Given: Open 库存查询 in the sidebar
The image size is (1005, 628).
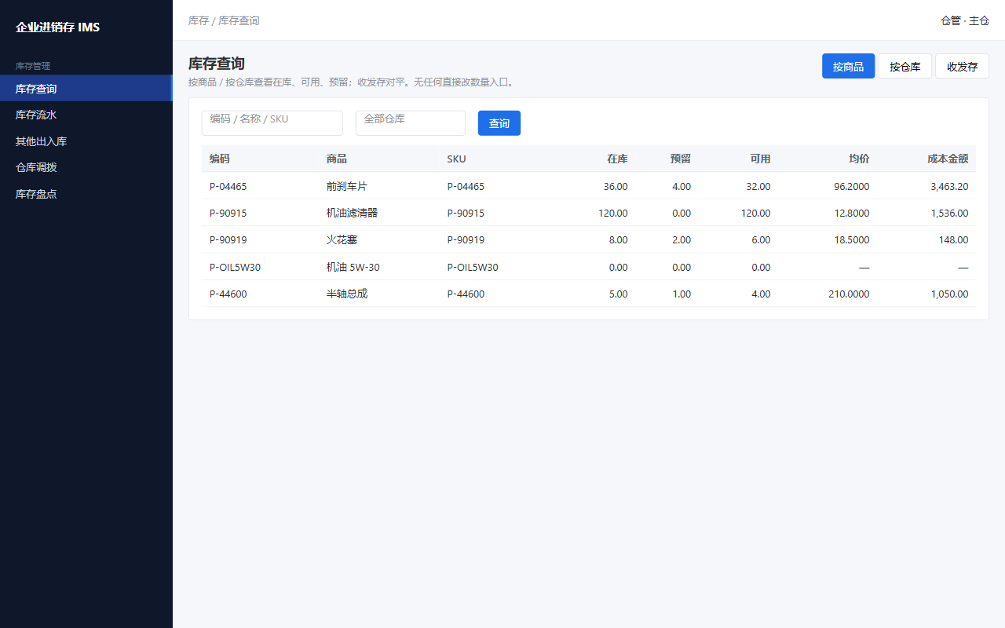Looking at the screenshot, I should coord(86,89).
